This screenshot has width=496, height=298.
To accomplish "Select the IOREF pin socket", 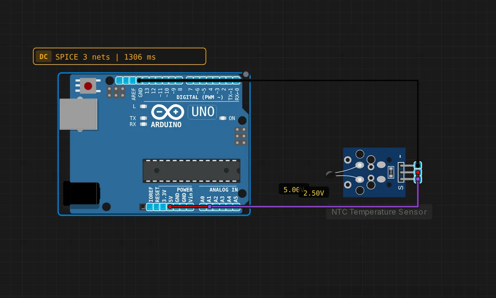I will tap(150, 207).
